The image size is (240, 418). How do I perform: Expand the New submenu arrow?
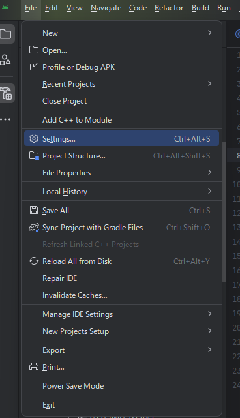click(x=209, y=33)
